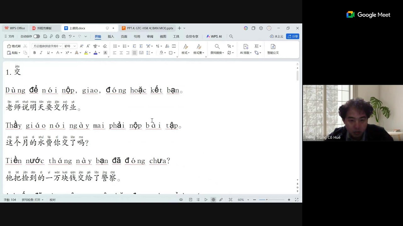Click the eye protection mode icon in status bar
Image resolution: width=403 pixels, height=226 pixels.
[181, 200]
